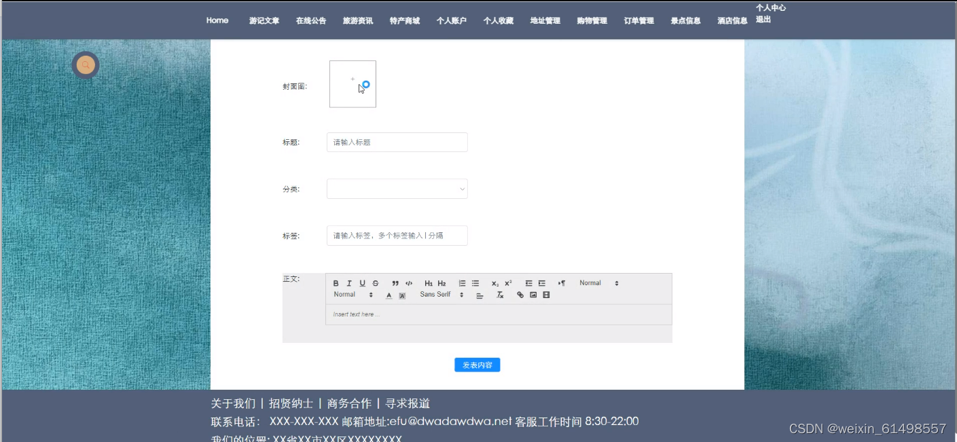This screenshot has height=442, width=957.
Task: Open 景点信息 navigation item
Action: pyautogui.click(x=686, y=21)
